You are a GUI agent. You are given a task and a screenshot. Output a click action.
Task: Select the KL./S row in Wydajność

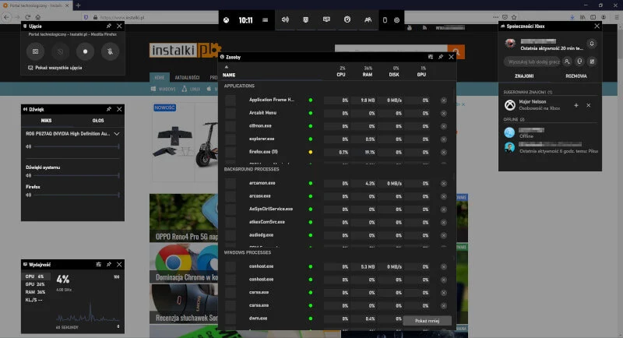point(36,300)
